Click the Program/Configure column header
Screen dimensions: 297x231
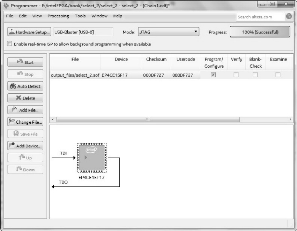[214, 63]
